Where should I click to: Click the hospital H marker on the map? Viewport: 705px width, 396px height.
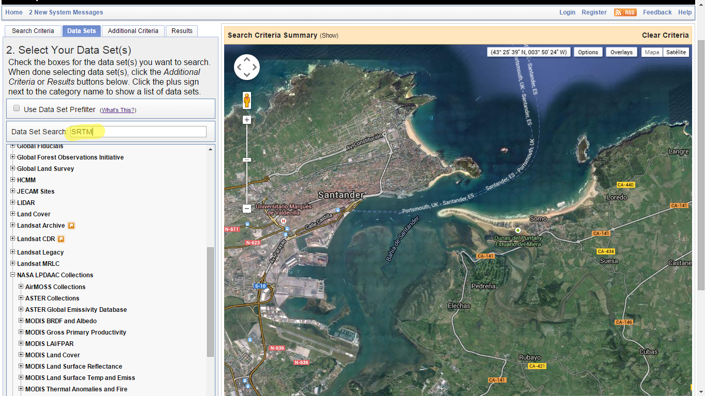pos(283,221)
